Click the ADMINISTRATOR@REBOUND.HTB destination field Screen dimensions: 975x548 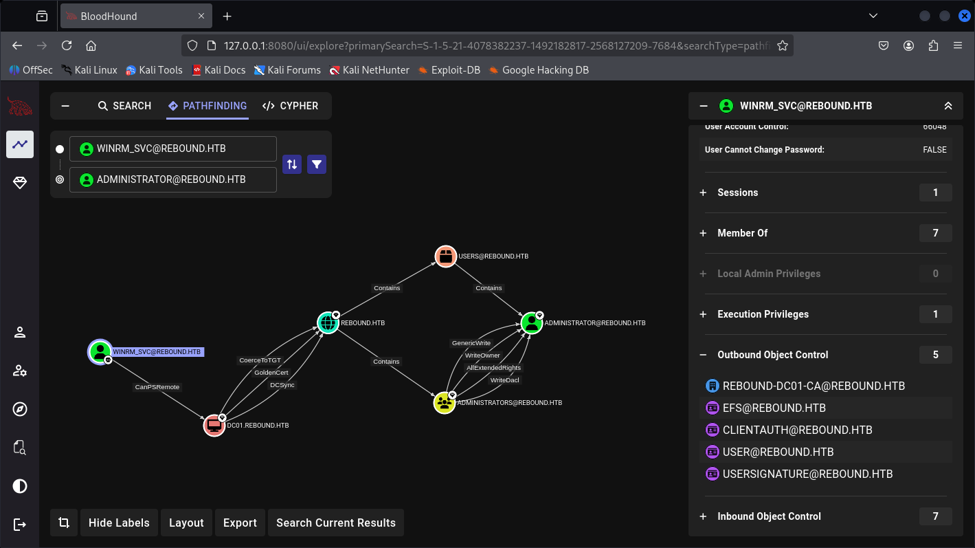pos(172,179)
